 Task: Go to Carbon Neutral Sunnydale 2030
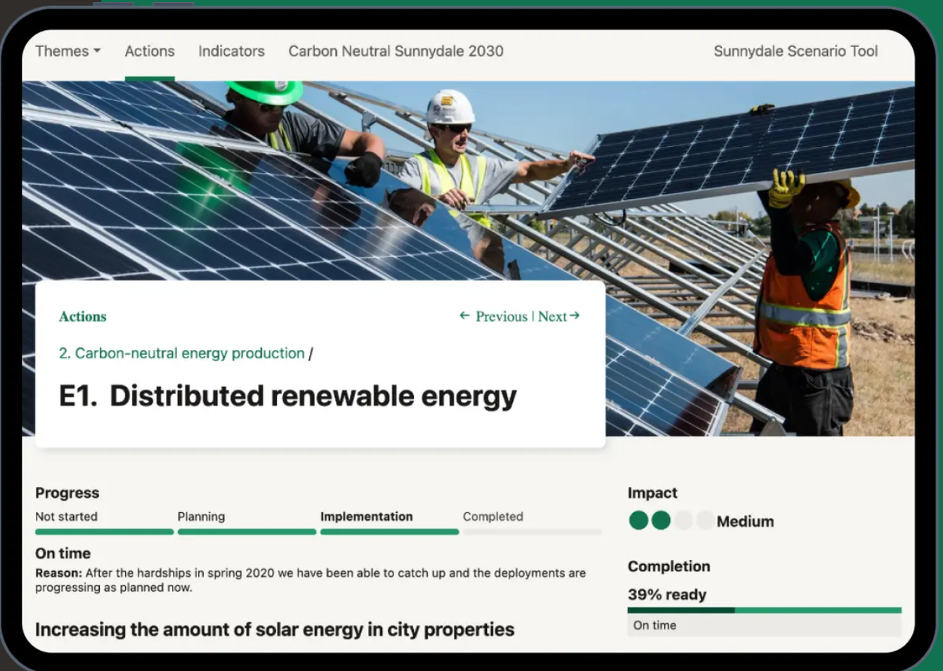point(396,51)
